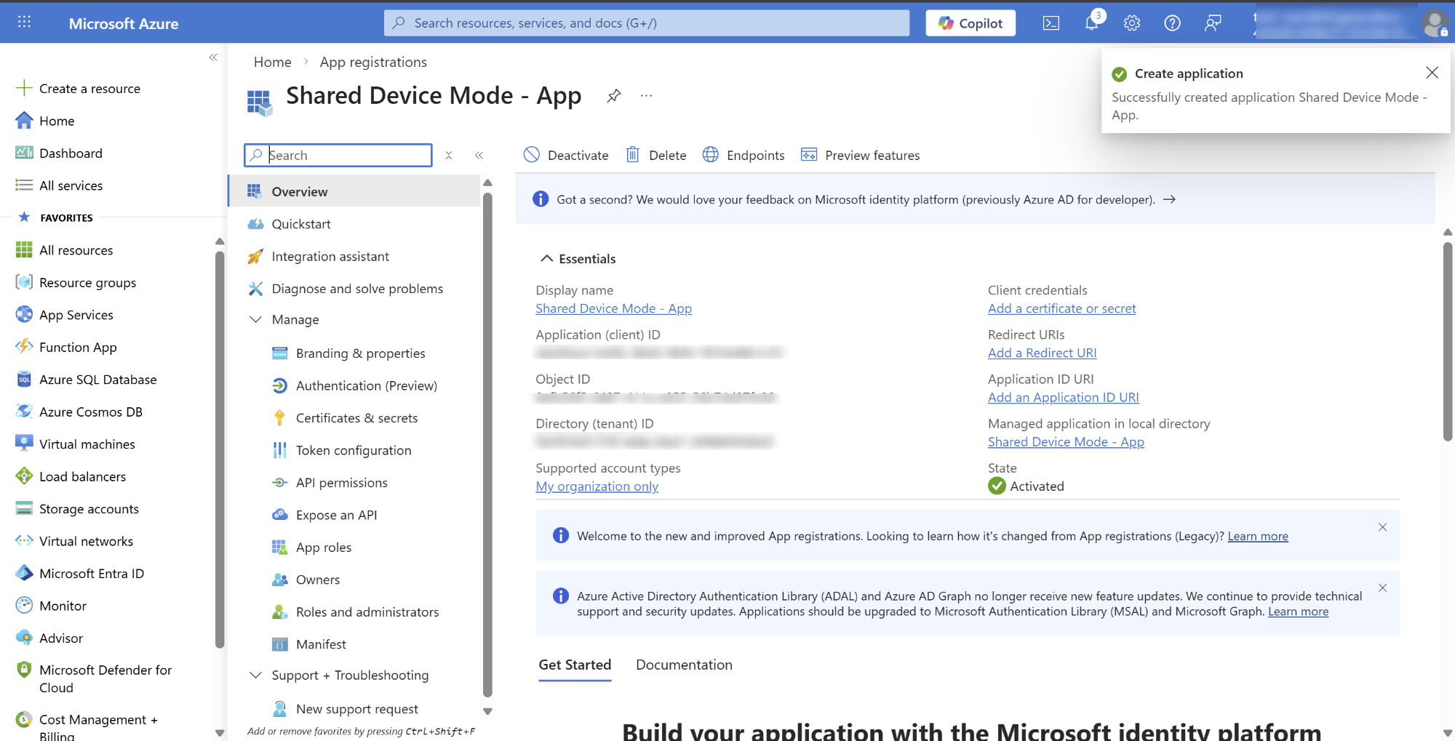Open the Cloud Shell terminal icon
Image resolution: width=1455 pixels, height=741 pixels.
pyautogui.click(x=1051, y=23)
